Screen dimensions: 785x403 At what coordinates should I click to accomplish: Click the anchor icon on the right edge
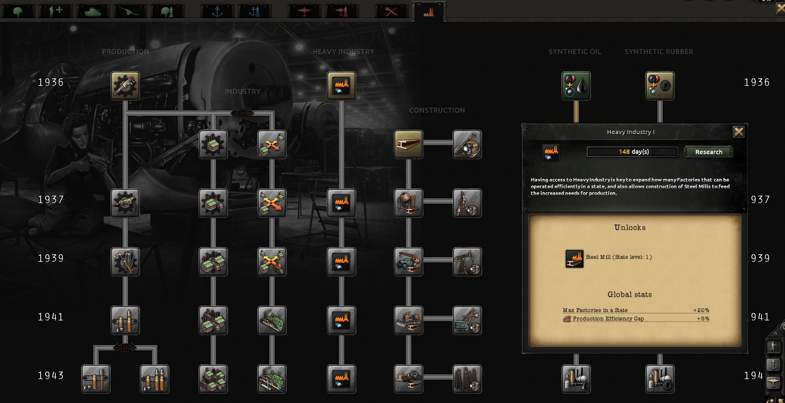point(773,364)
